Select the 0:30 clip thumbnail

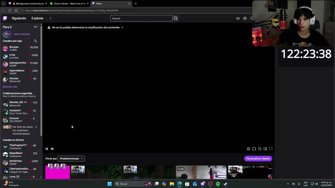96,172
